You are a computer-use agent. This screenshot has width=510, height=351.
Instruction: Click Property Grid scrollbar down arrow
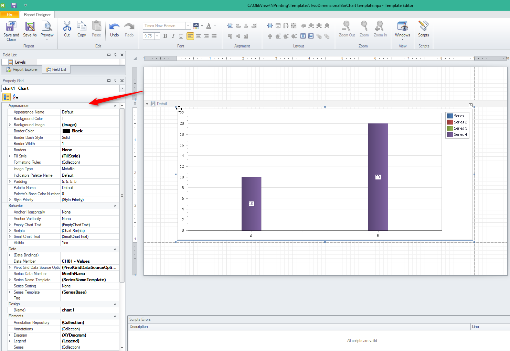[122, 348]
